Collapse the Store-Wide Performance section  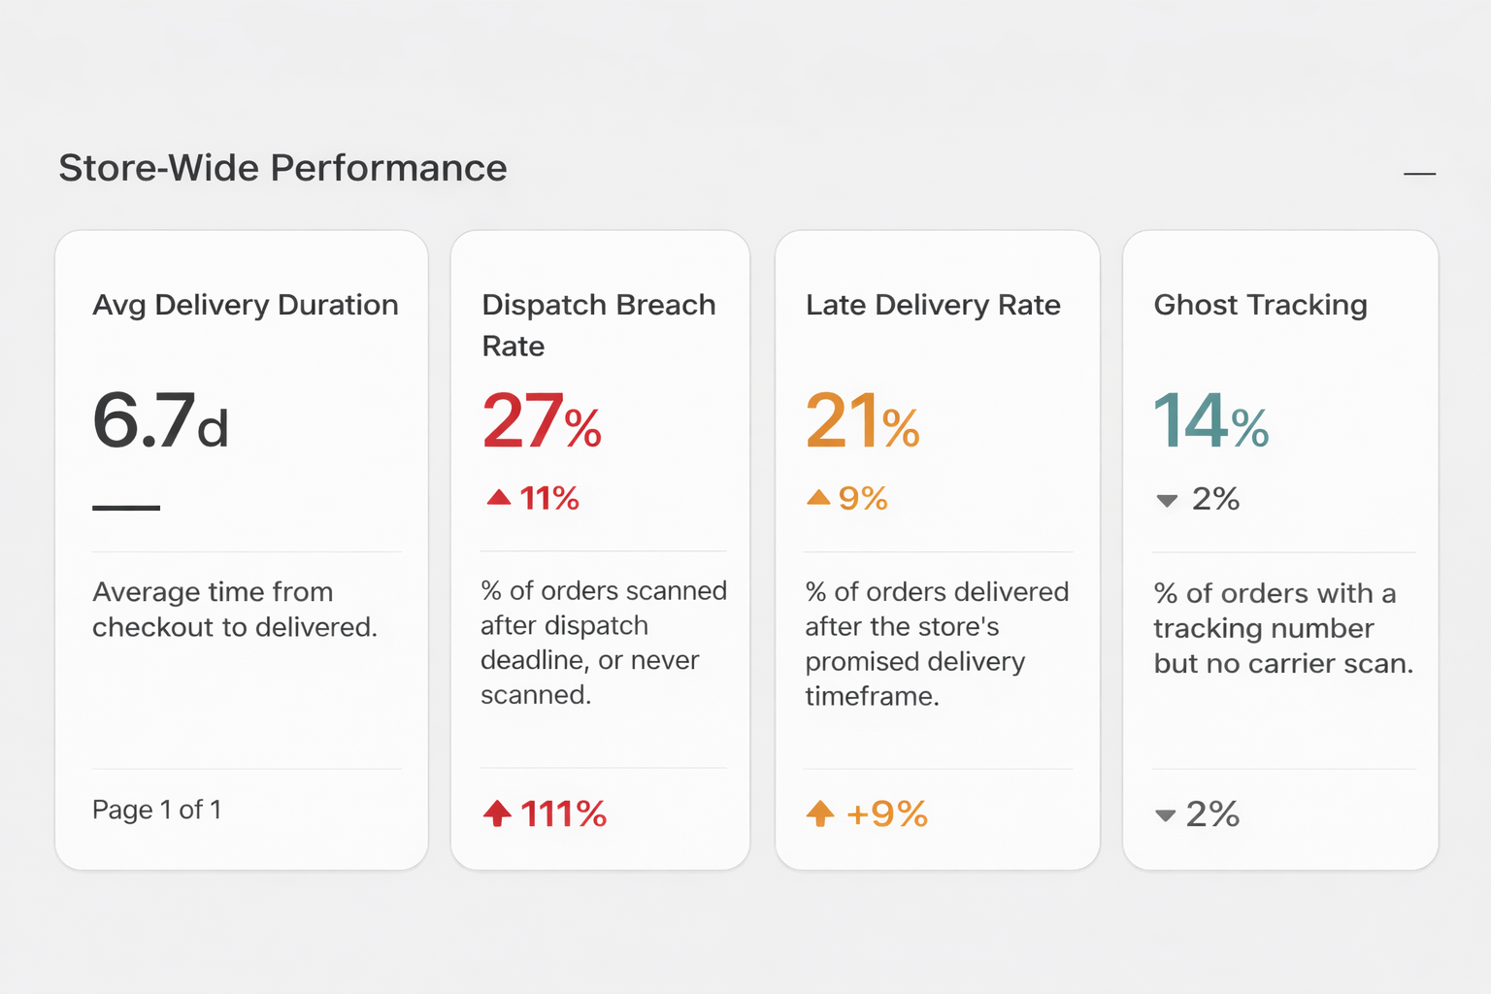pos(1420,174)
